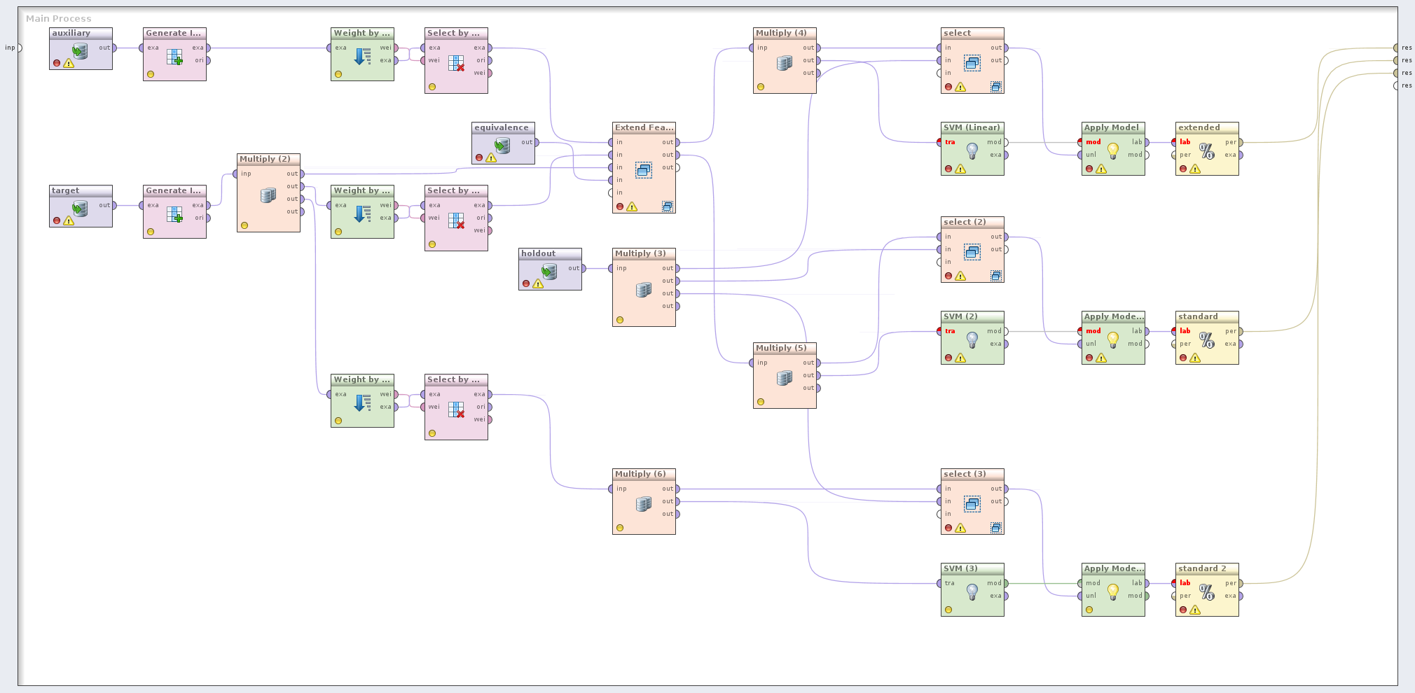This screenshot has height=693, width=1415.
Task: Click the equivalence operator's database icon
Action: tap(502, 146)
